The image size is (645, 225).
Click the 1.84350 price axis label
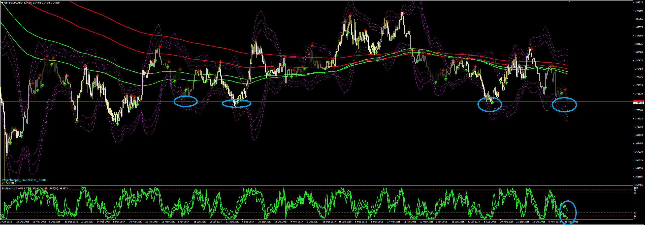pos(638,36)
